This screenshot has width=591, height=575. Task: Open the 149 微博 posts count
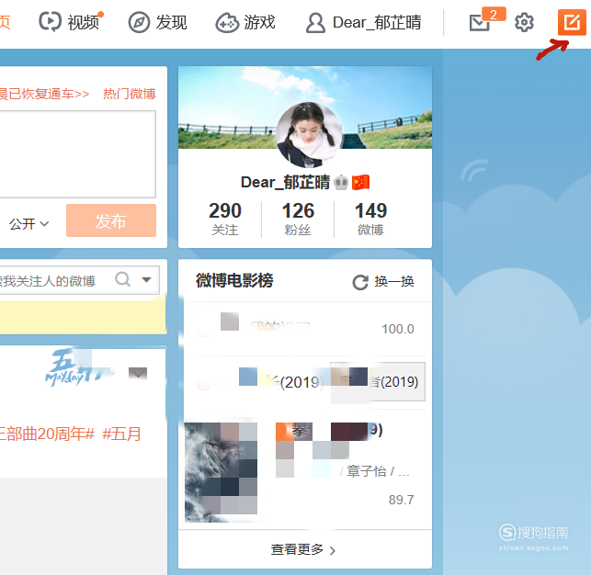371,219
